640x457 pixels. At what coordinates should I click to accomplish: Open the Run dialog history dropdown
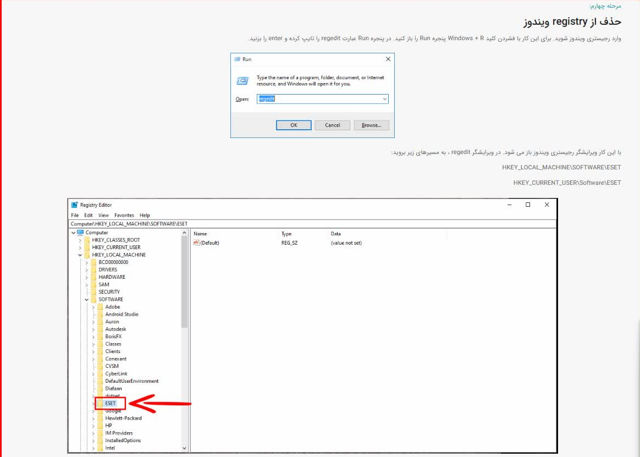click(x=384, y=99)
